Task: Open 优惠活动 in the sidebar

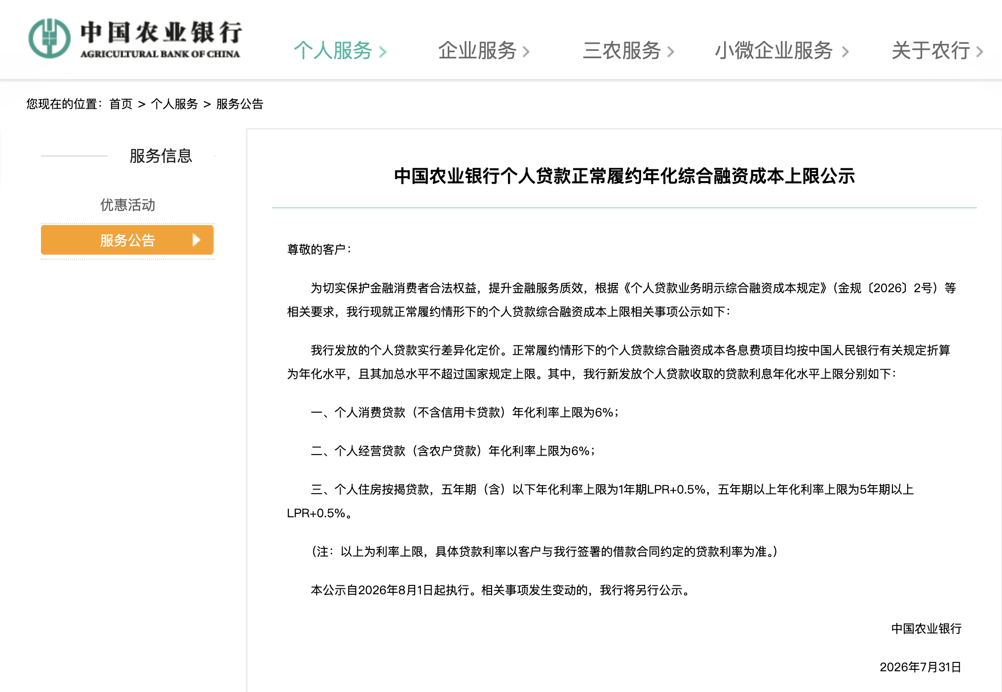Action: point(127,205)
